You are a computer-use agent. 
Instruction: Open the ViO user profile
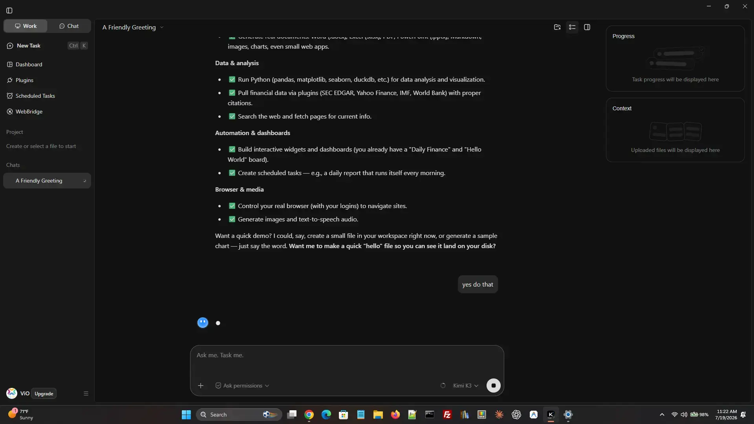[18, 393]
